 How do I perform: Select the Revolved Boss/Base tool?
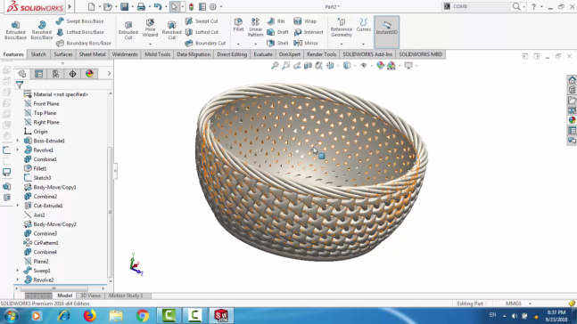click(x=42, y=29)
